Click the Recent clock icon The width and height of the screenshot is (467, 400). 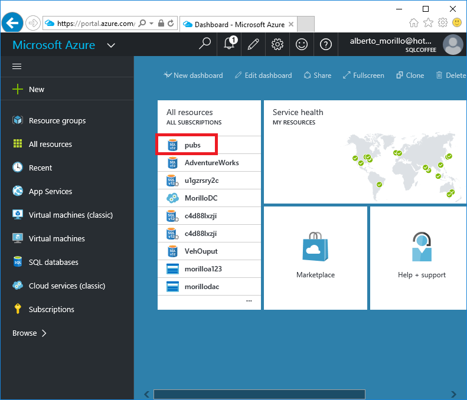tap(18, 168)
